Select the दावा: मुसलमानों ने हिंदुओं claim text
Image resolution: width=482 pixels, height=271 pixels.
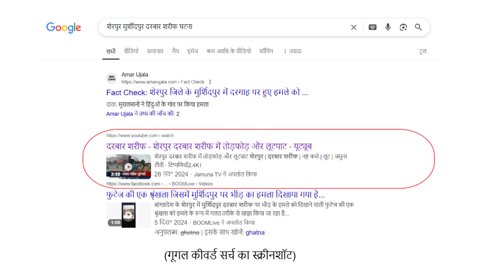point(157,105)
